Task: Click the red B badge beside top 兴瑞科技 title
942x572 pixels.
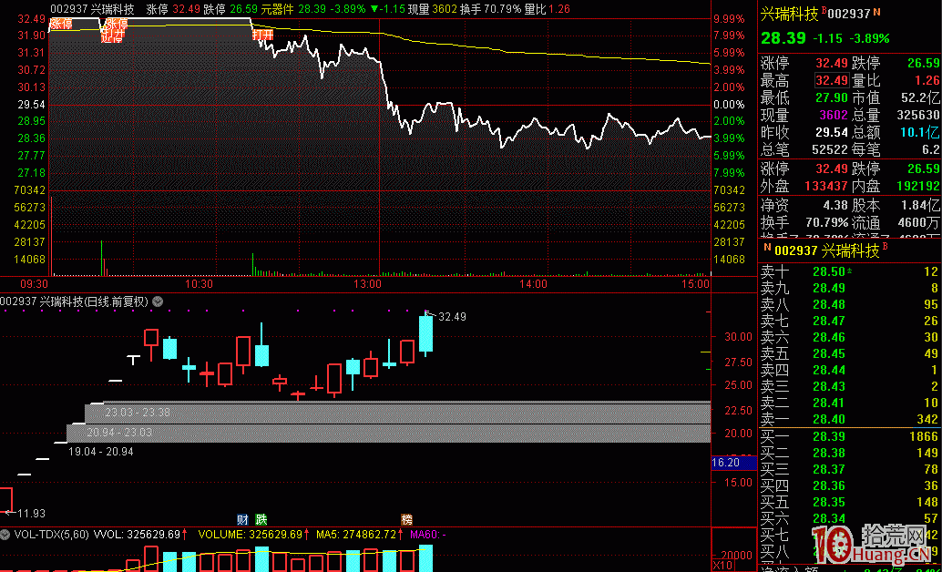Action: 823,10
